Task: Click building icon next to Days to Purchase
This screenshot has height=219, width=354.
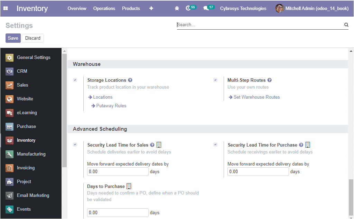Action: coord(129,186)
